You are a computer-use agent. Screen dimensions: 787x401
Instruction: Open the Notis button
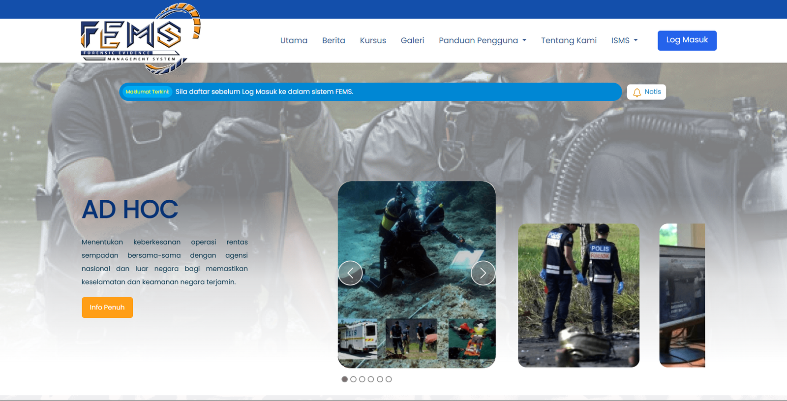pos(646,92)
